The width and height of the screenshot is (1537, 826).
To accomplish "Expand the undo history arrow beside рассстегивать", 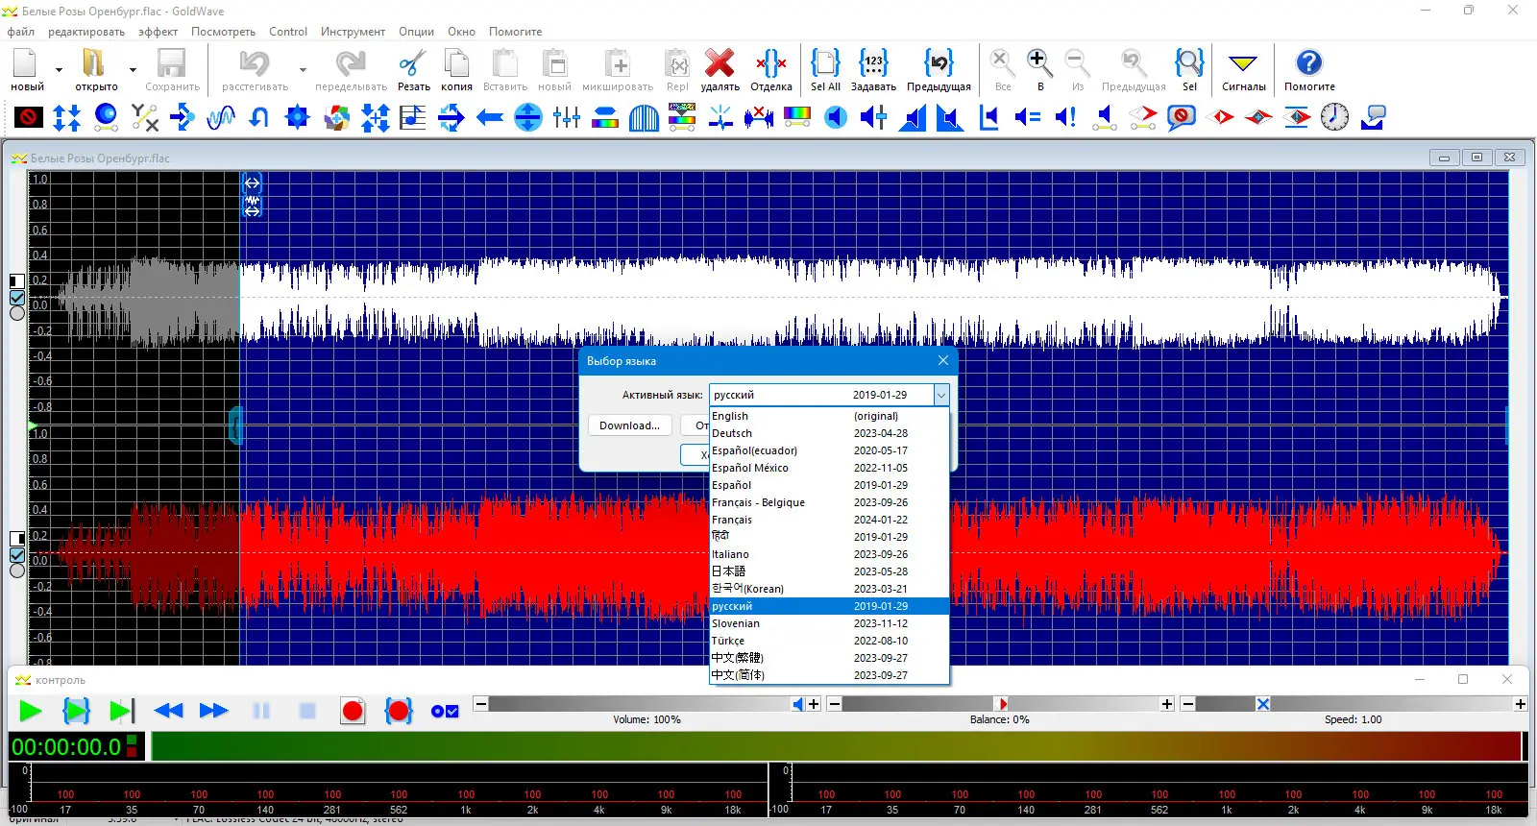I will click(x=303, y=70).
